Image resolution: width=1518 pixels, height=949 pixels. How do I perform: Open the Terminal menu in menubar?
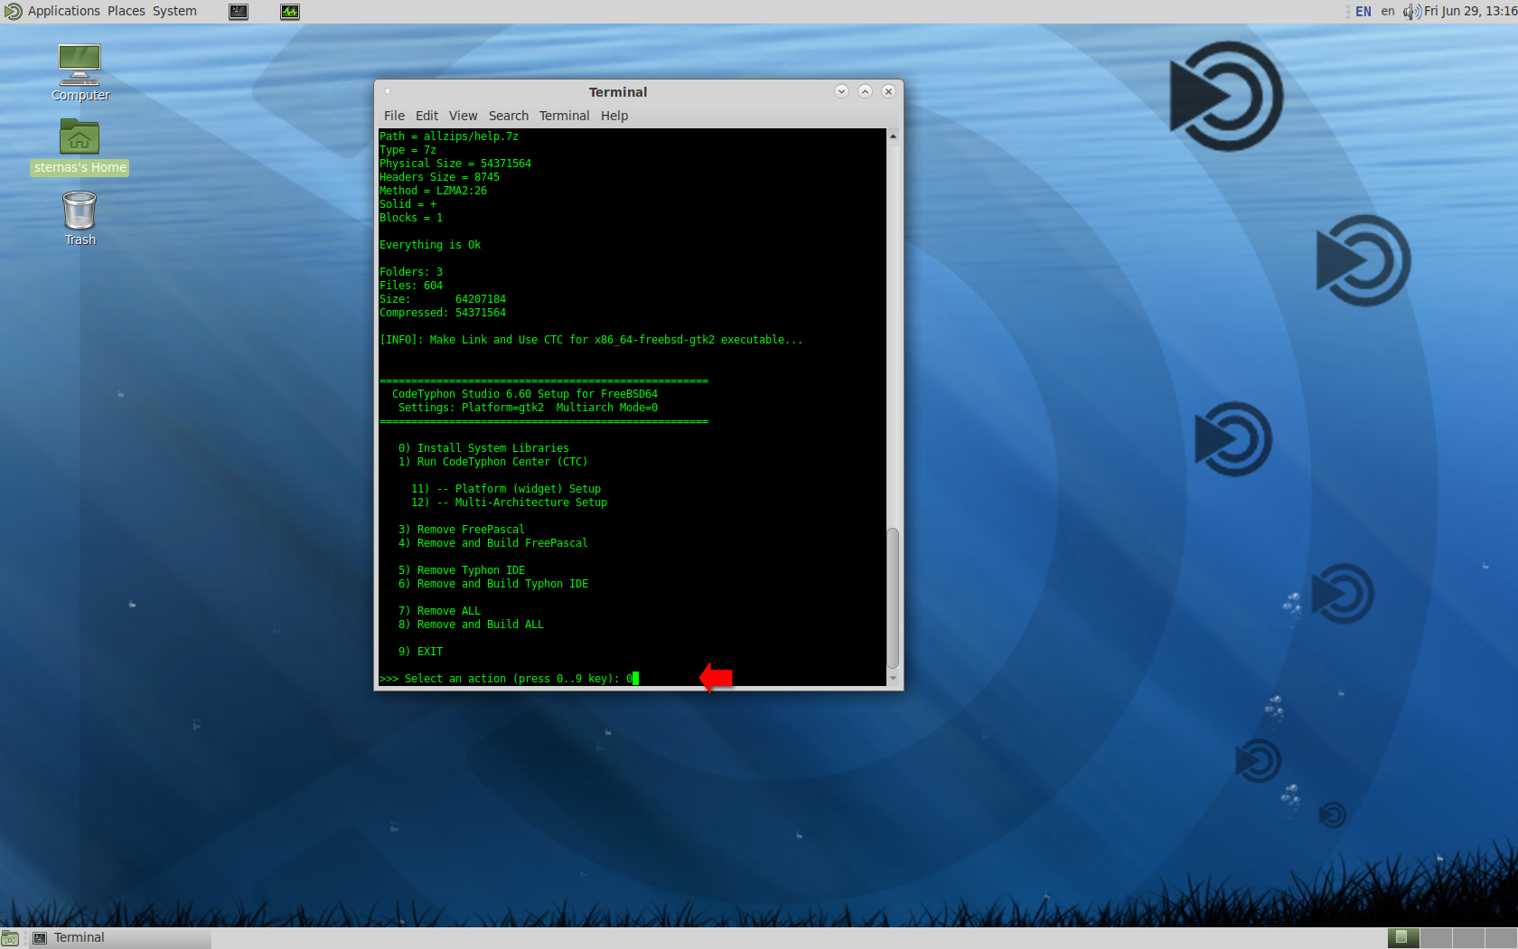pos(564,116)
